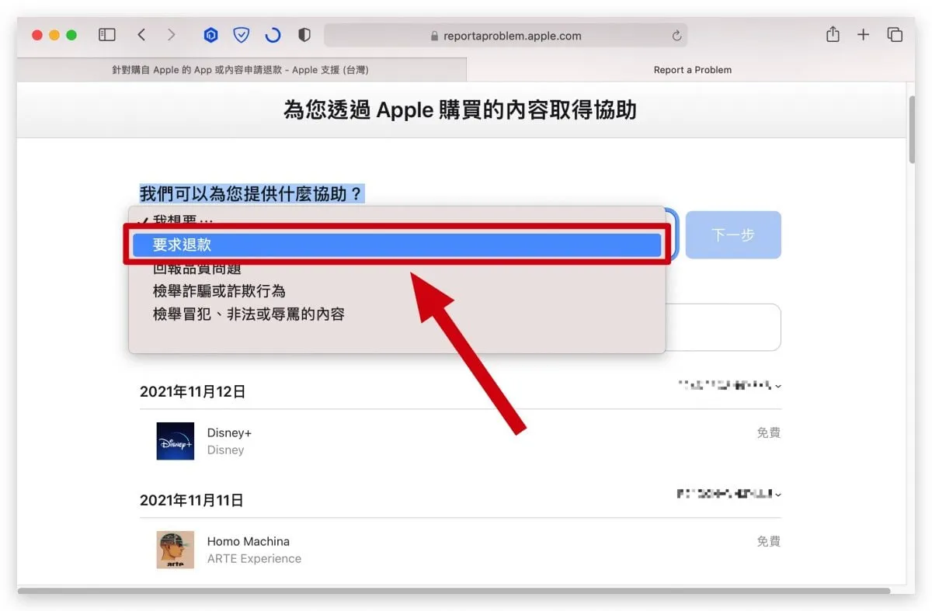Click the blue circular loading extension icon
The height and width of the screenshot is (611, 932).
coord(273,35)
